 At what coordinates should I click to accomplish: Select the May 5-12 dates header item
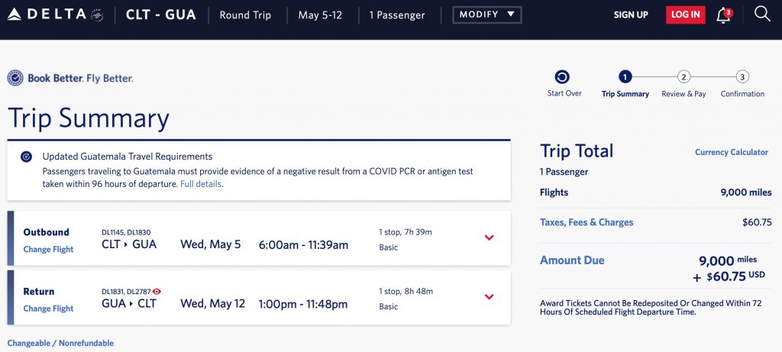pos(320,15)
